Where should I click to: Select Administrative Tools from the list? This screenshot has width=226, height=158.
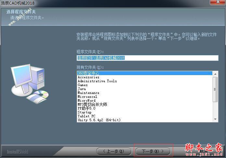[x=97, y=81]
